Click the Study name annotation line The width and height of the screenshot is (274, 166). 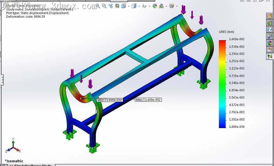pos(40,9)
